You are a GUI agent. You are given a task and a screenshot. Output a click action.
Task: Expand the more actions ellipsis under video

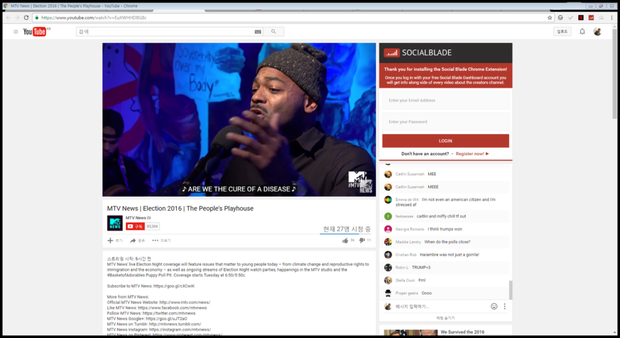(161, 240)
